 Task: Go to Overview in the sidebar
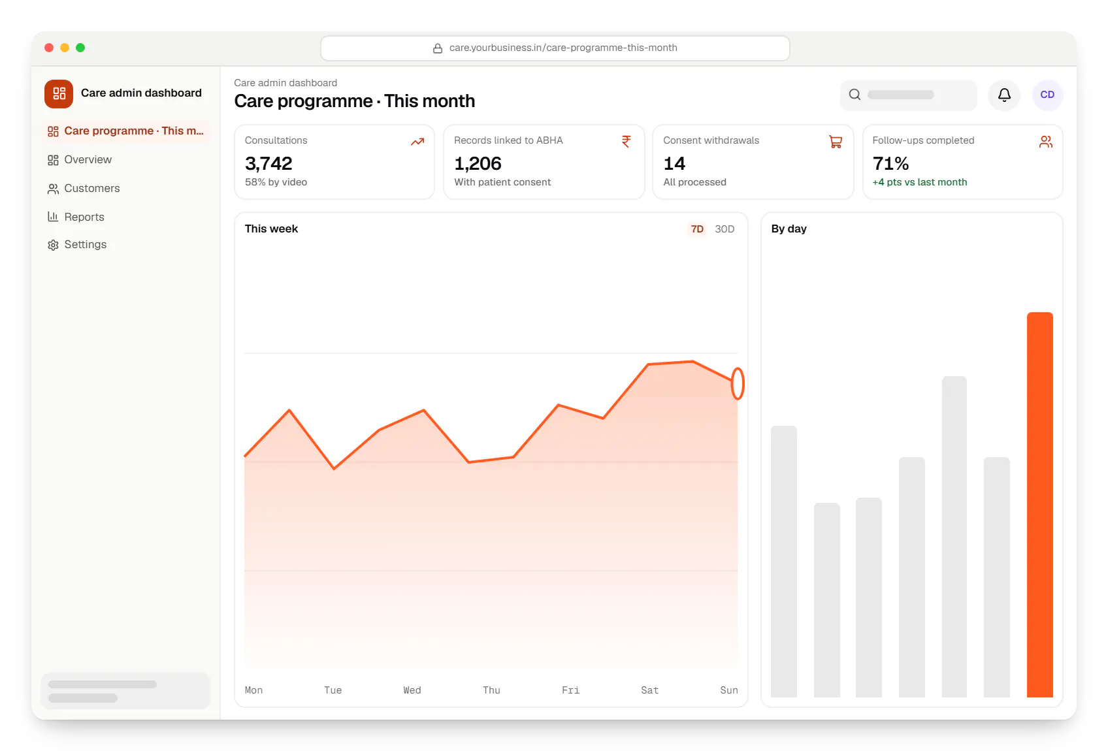click(x=125, y=160)
